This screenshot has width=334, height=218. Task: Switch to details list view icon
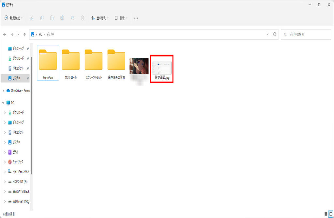point(326,214)
